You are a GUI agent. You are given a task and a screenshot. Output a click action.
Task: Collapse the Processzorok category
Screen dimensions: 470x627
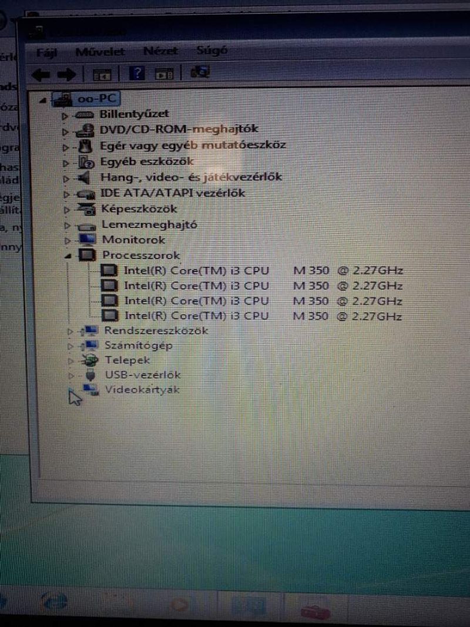coord(68,256)
